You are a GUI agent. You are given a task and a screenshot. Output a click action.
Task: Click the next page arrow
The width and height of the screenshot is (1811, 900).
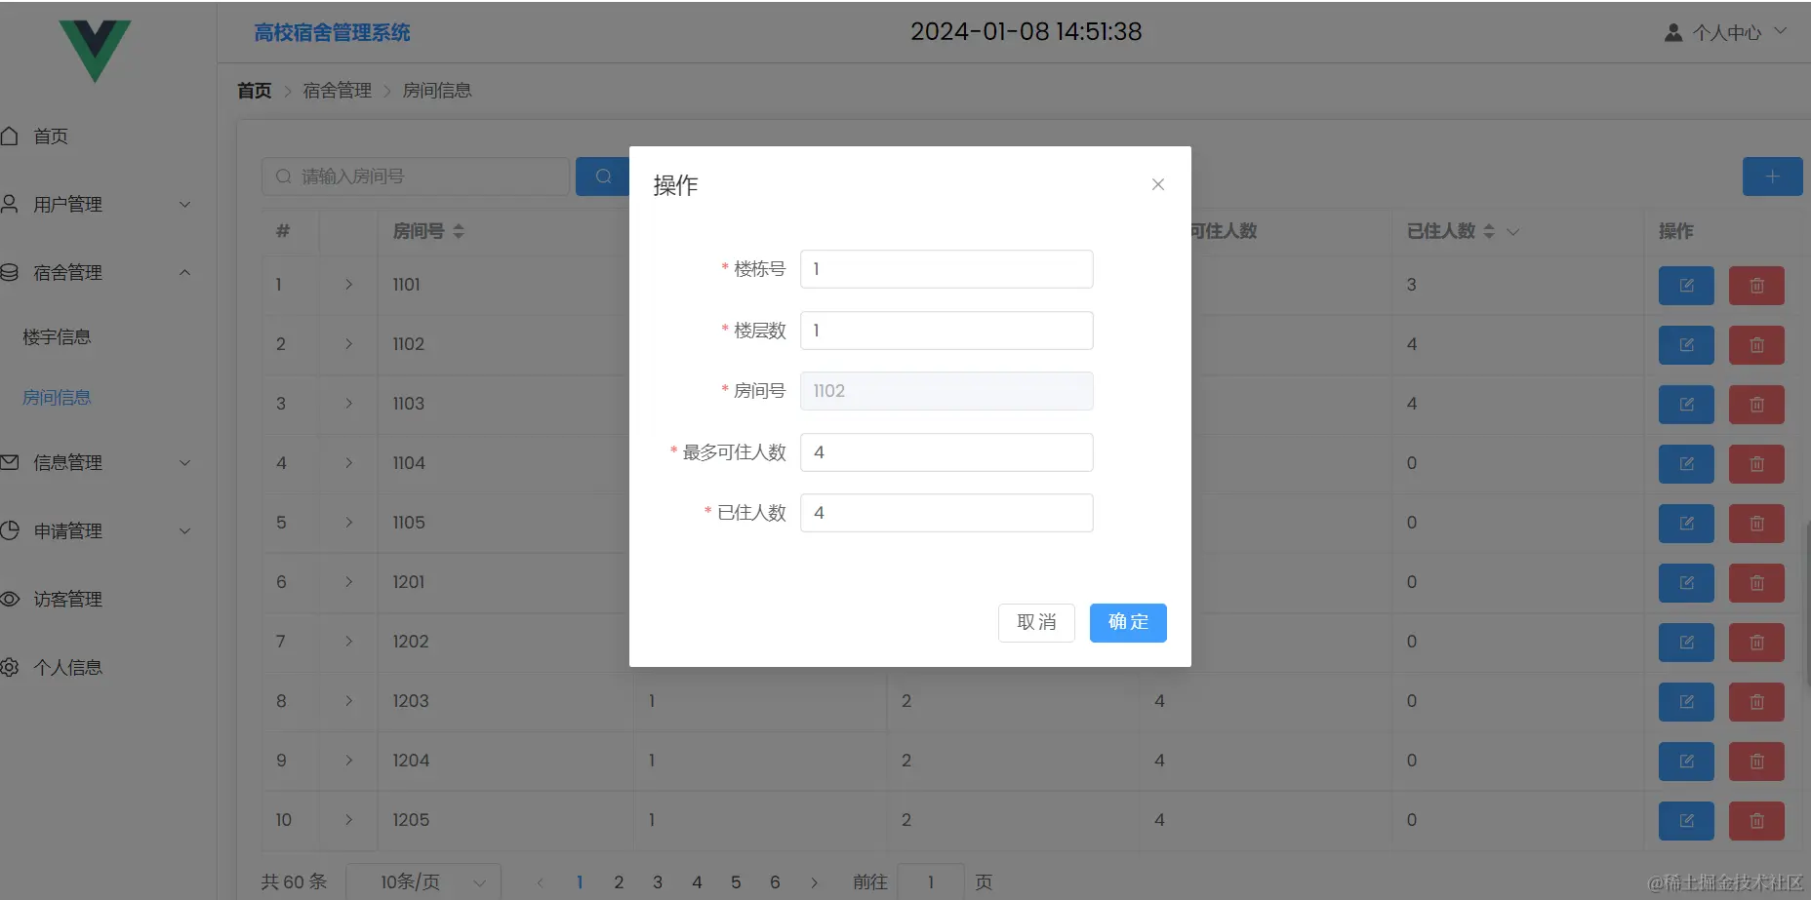point(814,882)
